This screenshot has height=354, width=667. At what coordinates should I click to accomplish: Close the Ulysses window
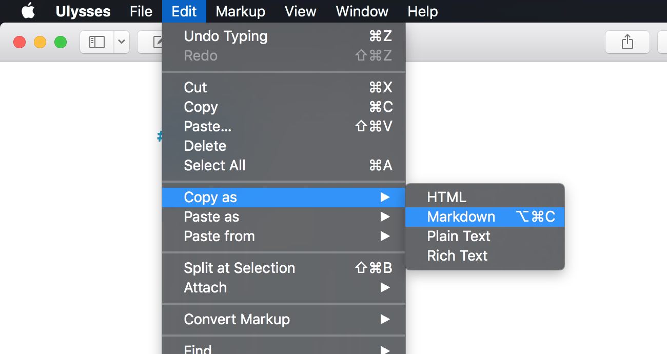(x=19, y=42)
